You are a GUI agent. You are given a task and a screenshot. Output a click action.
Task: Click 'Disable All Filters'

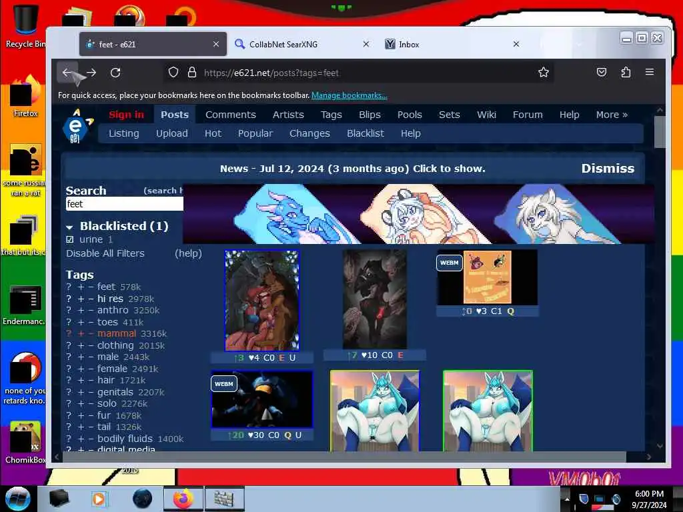[105, 253]
